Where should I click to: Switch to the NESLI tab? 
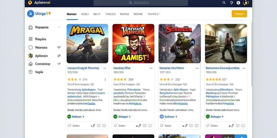pyautogui.click(x=85, y=14)
